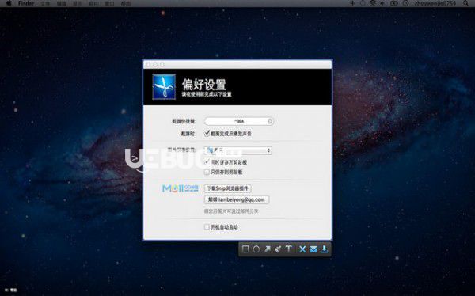The width and height of the screenshot is (475, 296).
Task: Open the Apple menu
Action: pyautogui.click(x=9, y=3)
